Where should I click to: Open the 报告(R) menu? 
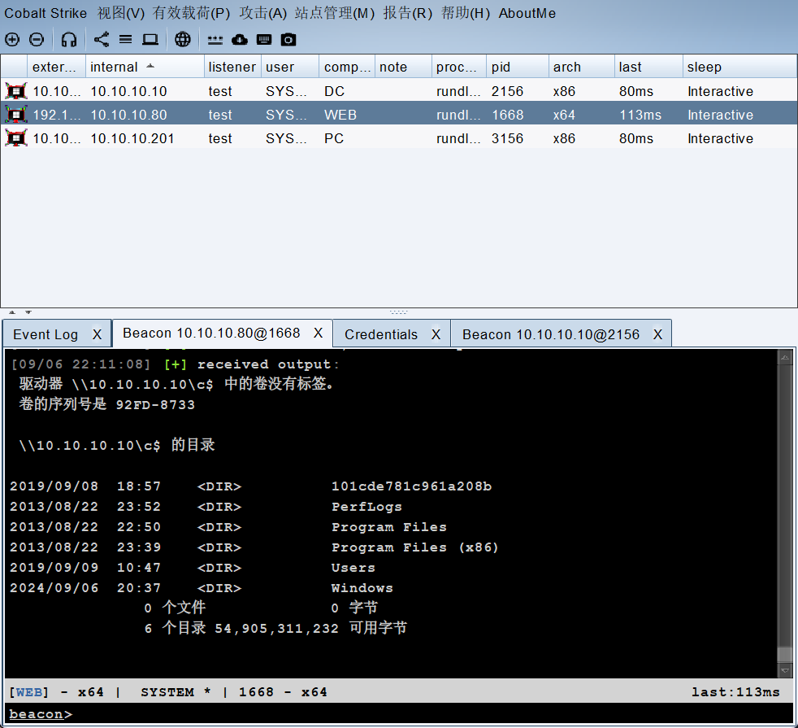tap(407, 13)
